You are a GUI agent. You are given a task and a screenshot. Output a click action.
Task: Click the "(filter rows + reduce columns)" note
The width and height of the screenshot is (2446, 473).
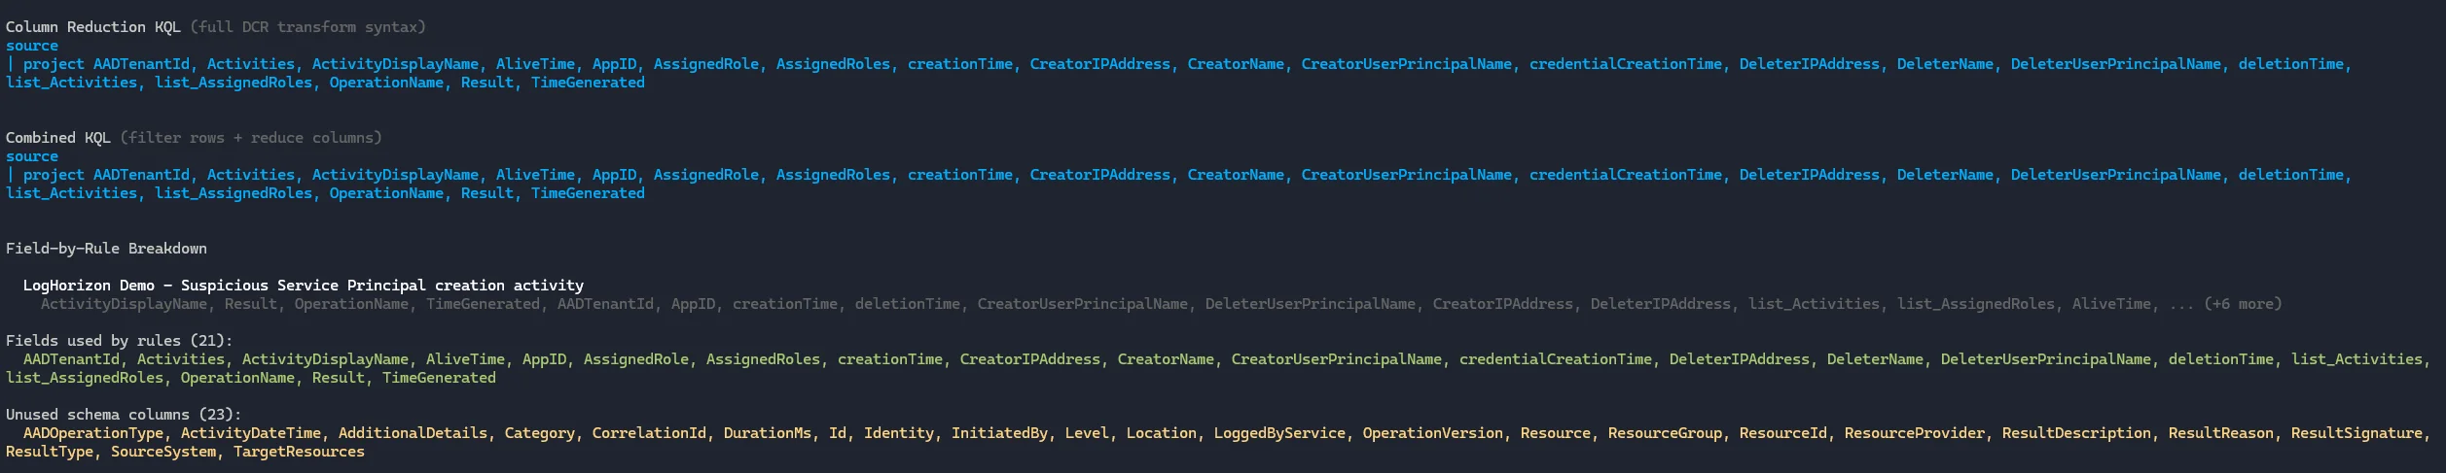(251, 138)
